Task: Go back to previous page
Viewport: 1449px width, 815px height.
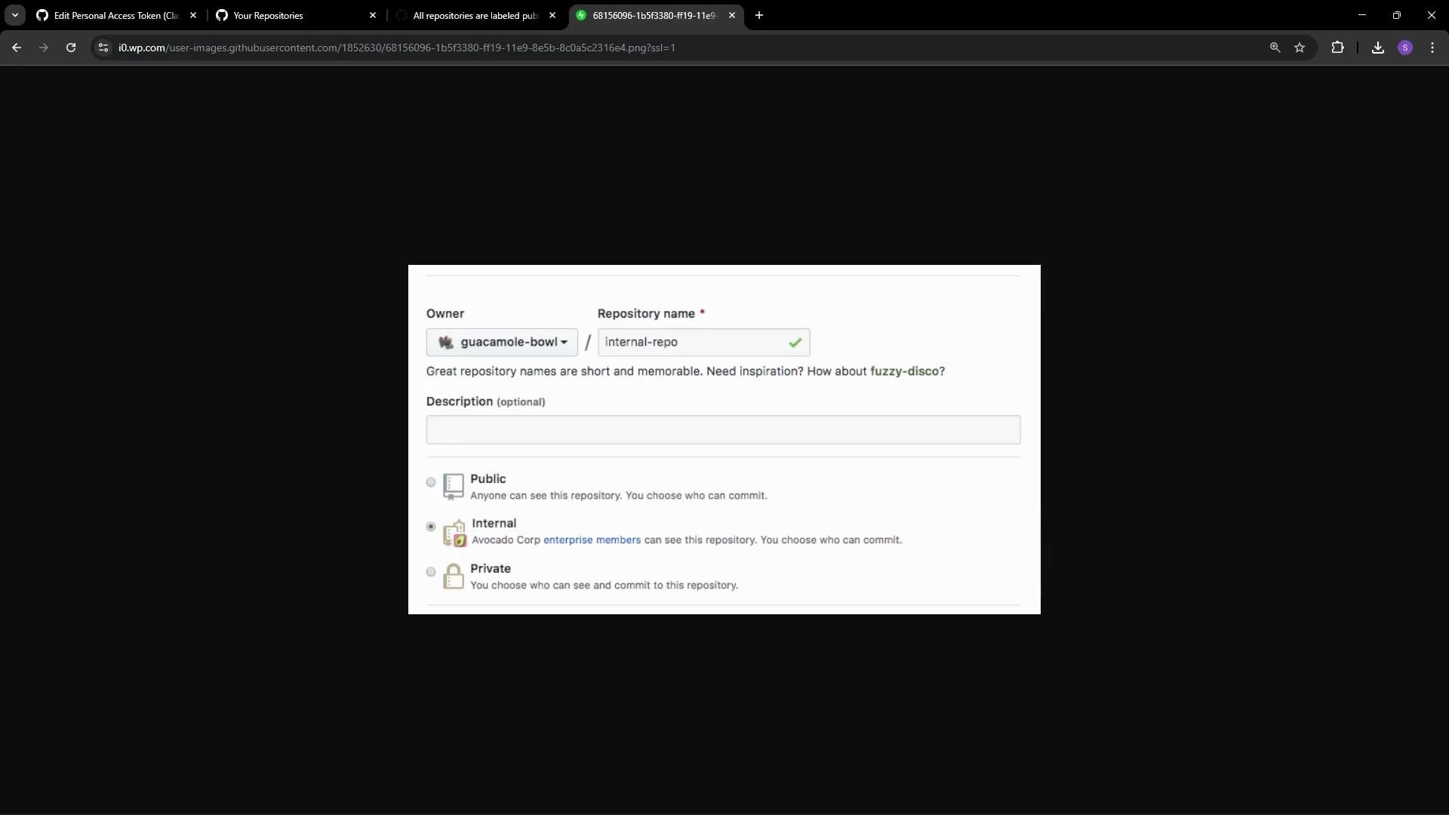Action: click(17, 48)
